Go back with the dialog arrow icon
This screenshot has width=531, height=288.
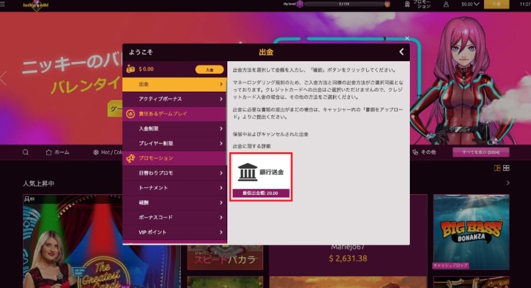pos(402,52)
